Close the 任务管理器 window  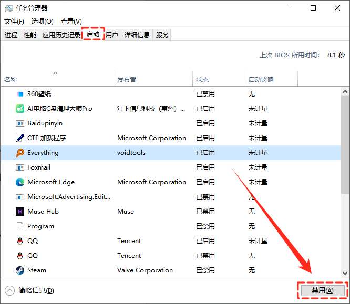pos(337,8)
